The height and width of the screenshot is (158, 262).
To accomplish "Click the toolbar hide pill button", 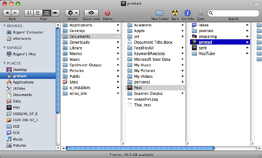I will [x=256, y=4].
